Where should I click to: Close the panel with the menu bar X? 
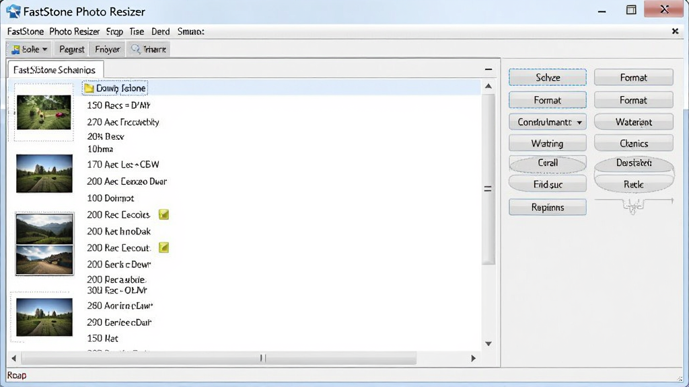tap(676, 31)
